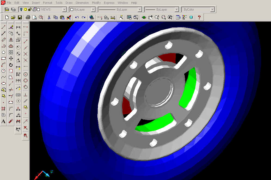Click the New drawing button

(x=7, y=17)
